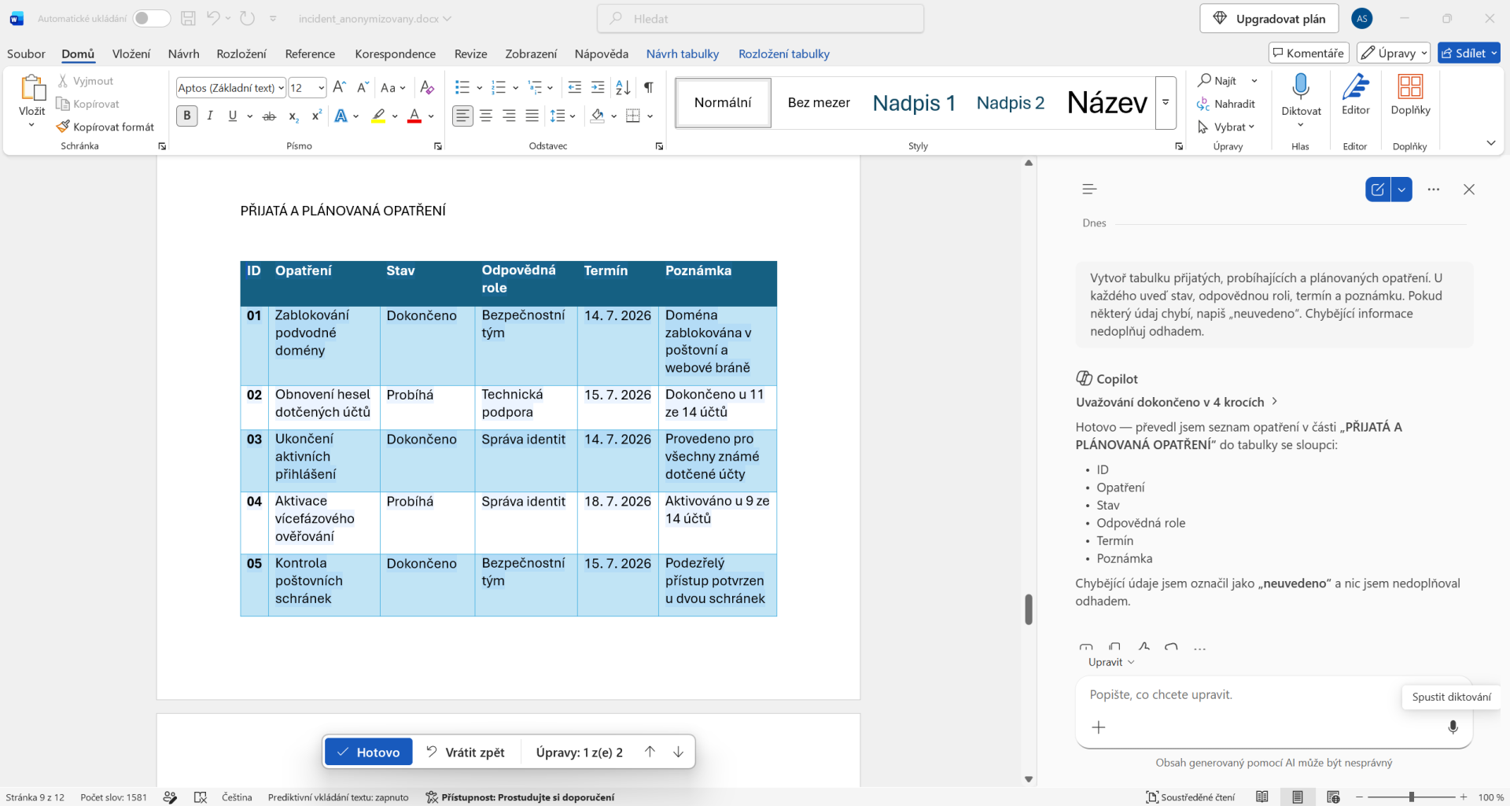
Task: Apply underline formatting
Action: coord(233,116)
